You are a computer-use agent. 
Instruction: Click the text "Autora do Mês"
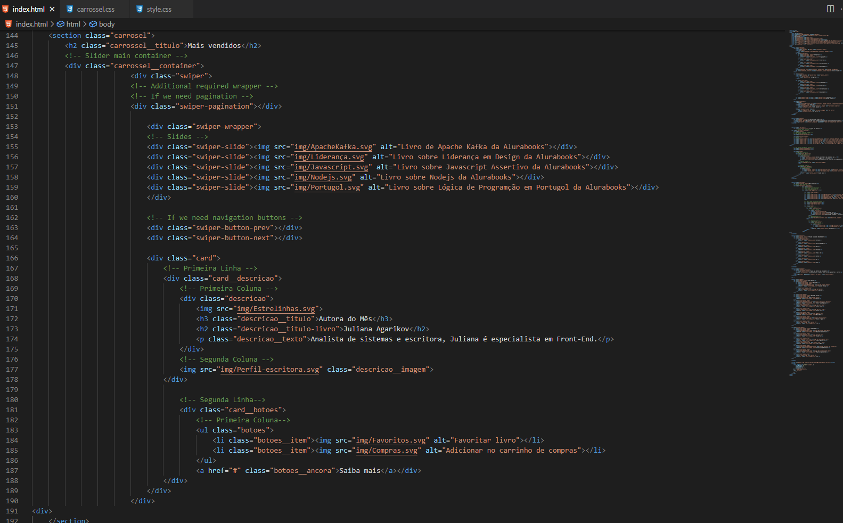tap(346, 319)
